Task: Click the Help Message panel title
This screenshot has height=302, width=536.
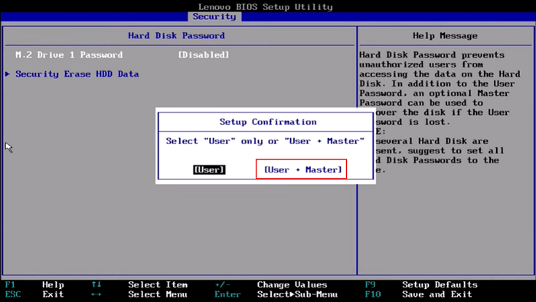Action: pyautogui.click(x=445, y=35)
